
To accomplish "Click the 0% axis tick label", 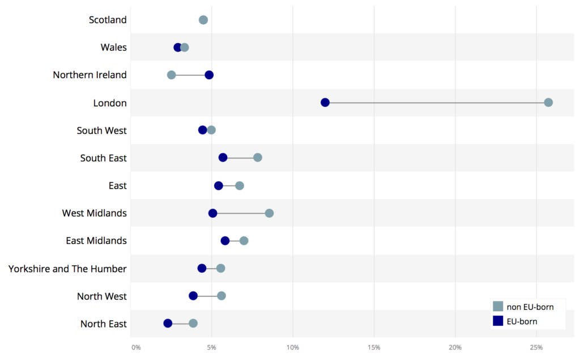I will [x=136, y=347].
